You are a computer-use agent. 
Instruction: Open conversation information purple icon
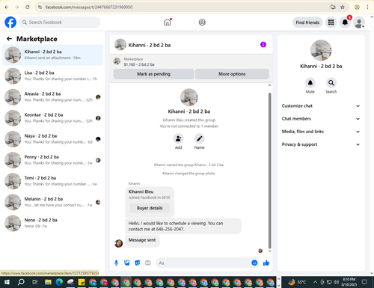263,45
